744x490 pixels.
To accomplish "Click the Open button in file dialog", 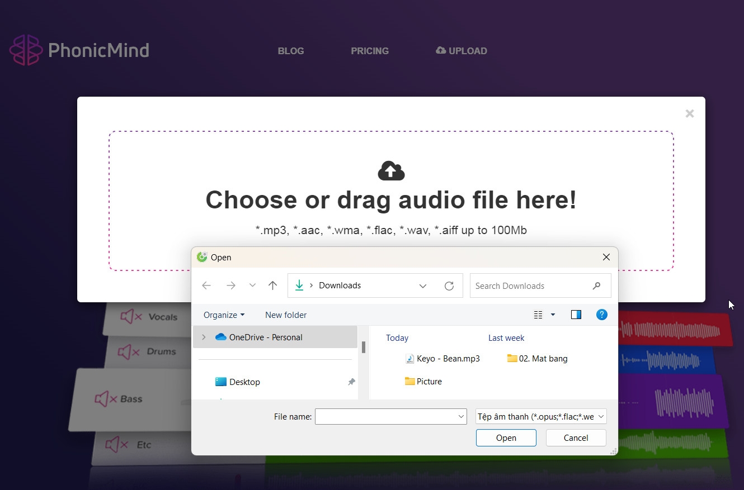I will point(506,437).
